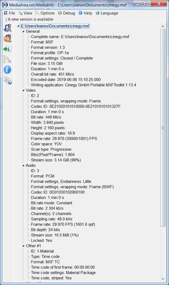Select 'Encoded date: 2019-06-06' row

tap(66, 80)
